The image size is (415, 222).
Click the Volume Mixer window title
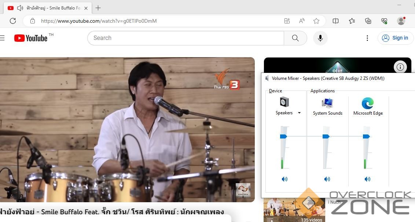point(328,78)
